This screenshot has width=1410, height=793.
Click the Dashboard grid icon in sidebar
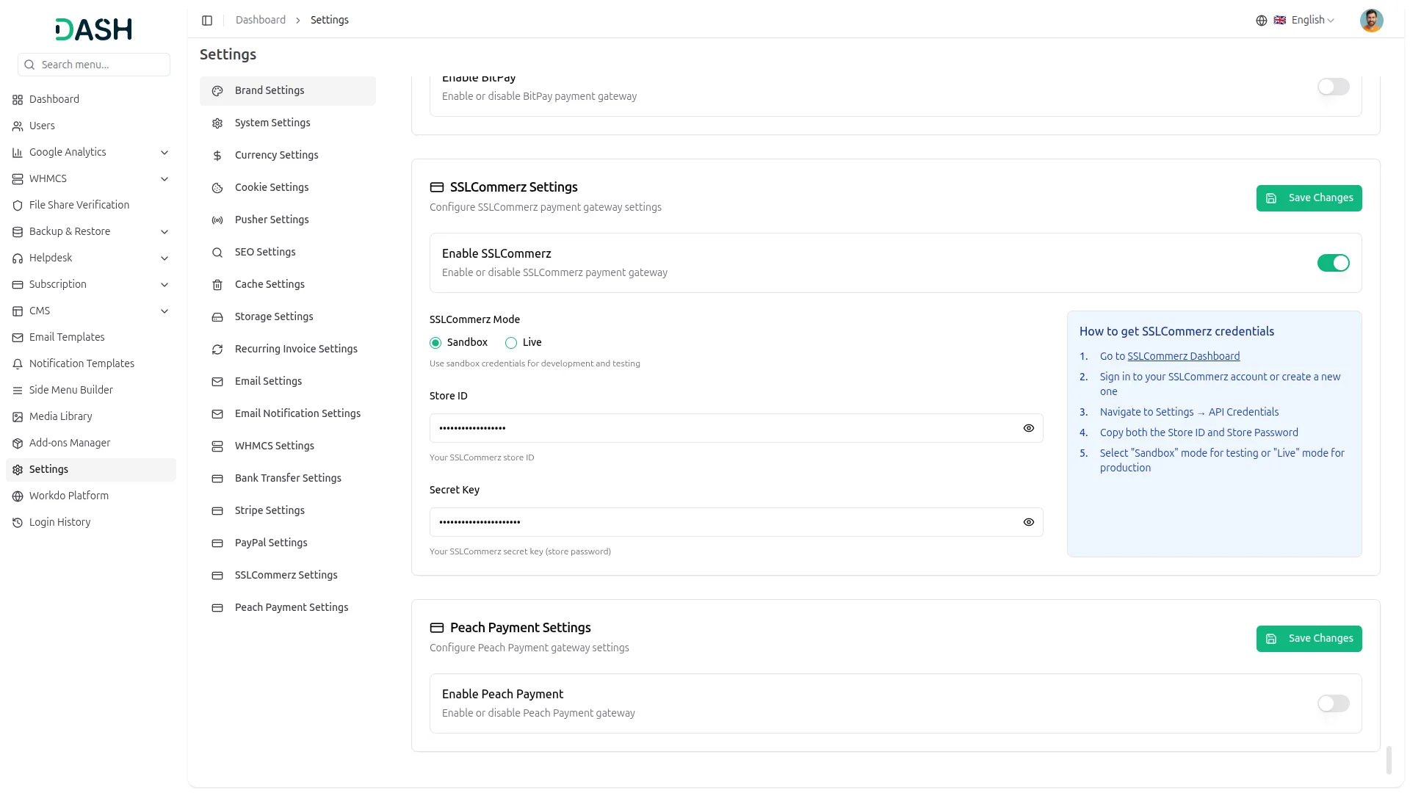(18, 100)
